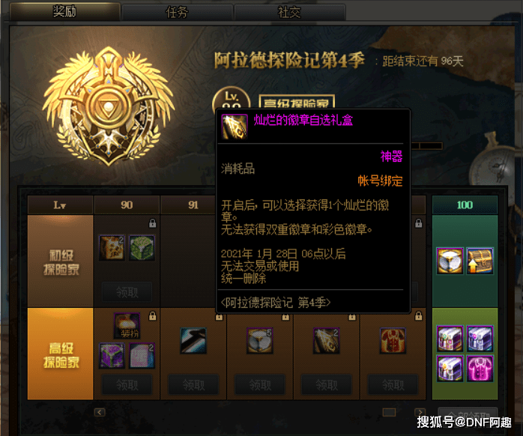Image resolution: width=523 pixels, height=436 pixels.
Task: Open the 社交 tab
Action: click(289, 13)
